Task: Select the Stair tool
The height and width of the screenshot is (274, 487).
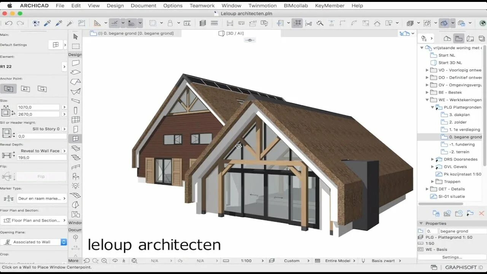Action: coord(76,158)
